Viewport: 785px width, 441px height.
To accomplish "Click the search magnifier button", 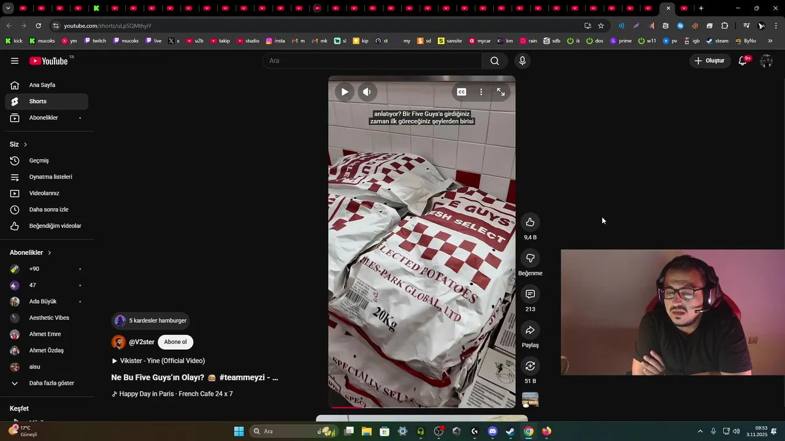I will 494,61.
